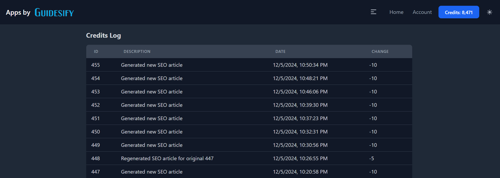Navigate to Home

tap(396, 12)
